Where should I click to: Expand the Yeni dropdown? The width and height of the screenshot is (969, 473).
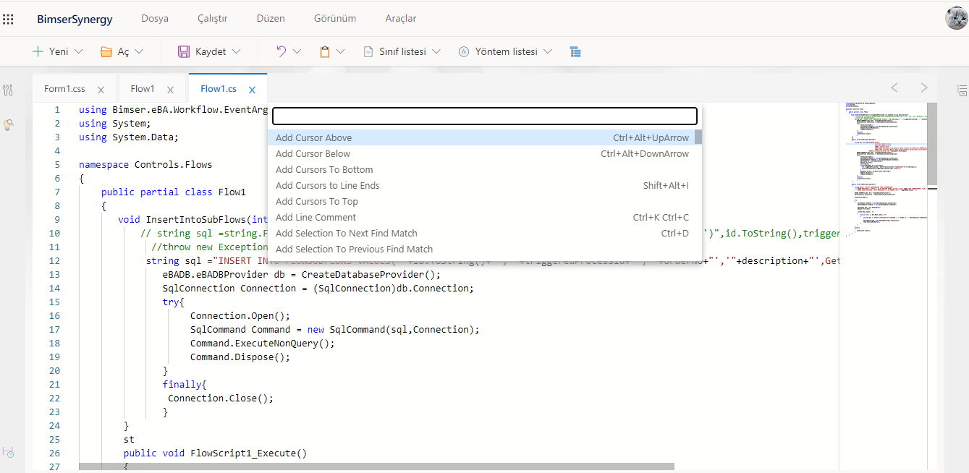click(79, 51)
